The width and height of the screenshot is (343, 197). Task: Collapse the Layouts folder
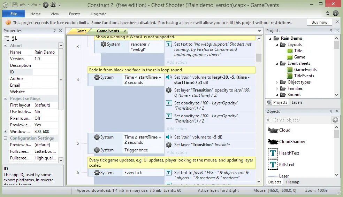point(277,45)
